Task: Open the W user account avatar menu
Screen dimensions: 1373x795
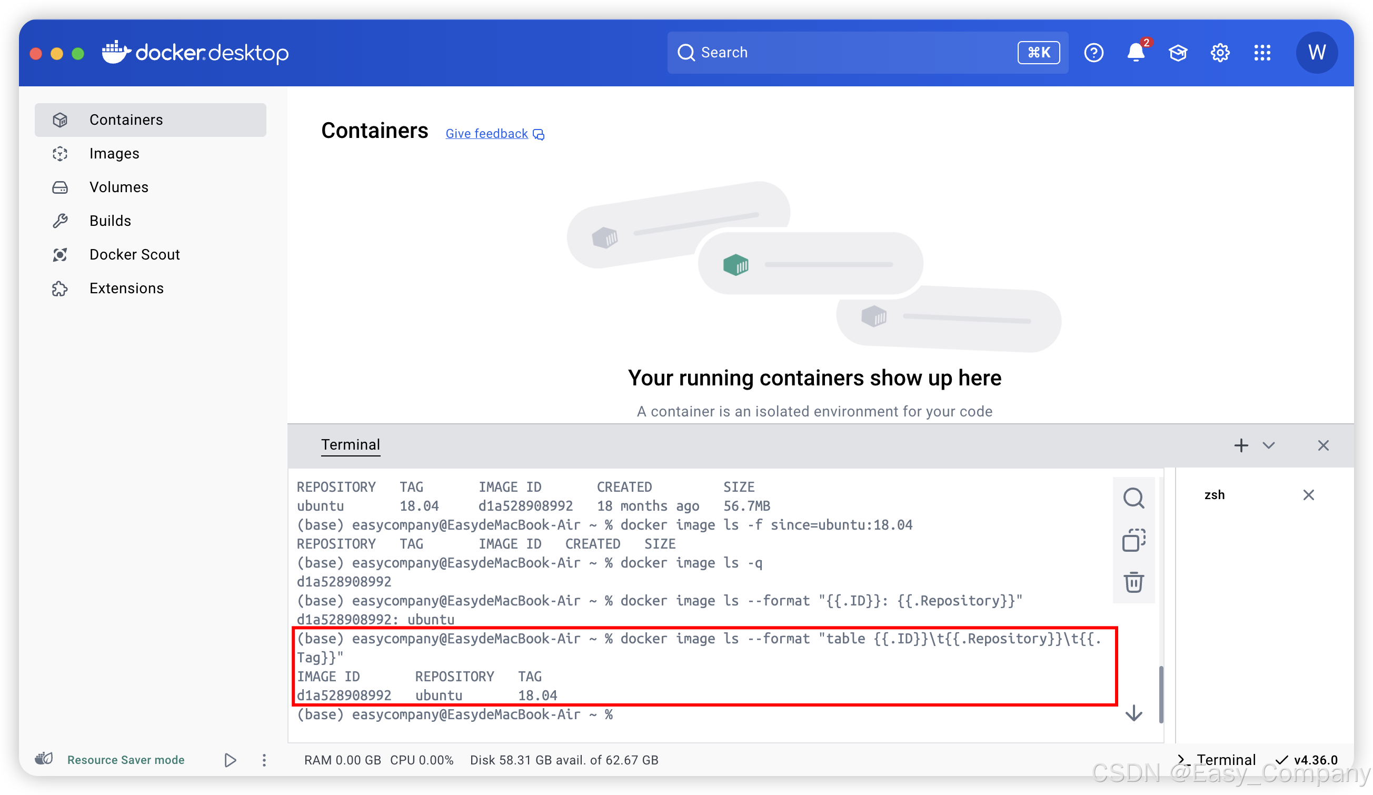Action: click(1316, 53)
